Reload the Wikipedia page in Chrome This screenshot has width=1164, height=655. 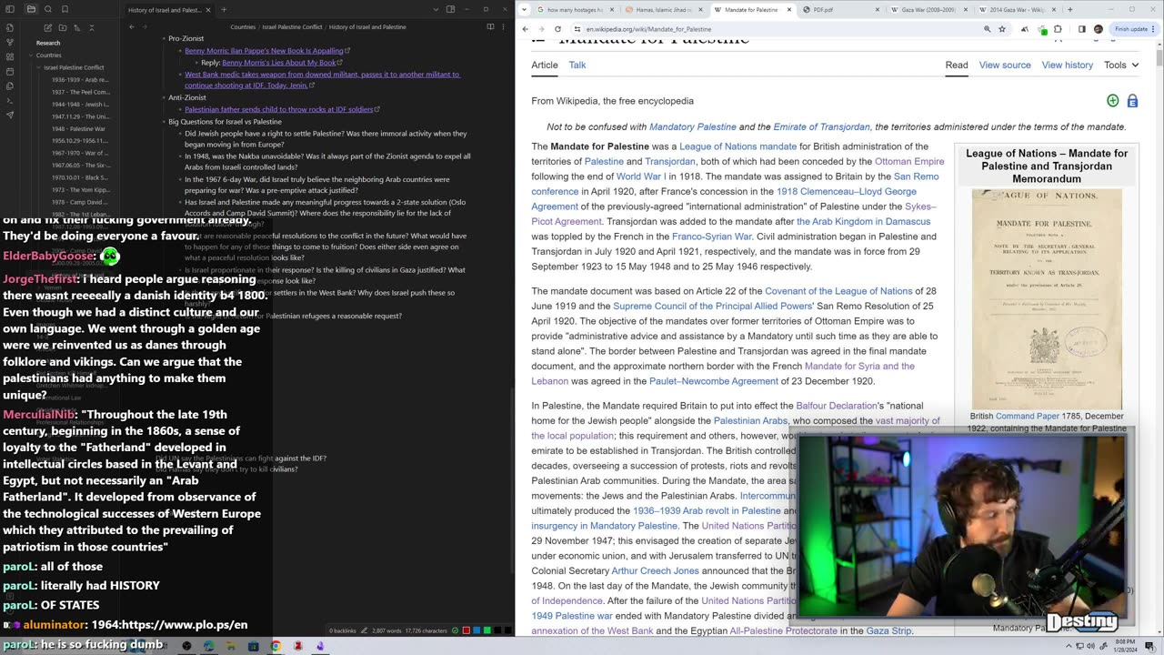tap(557, 29)
